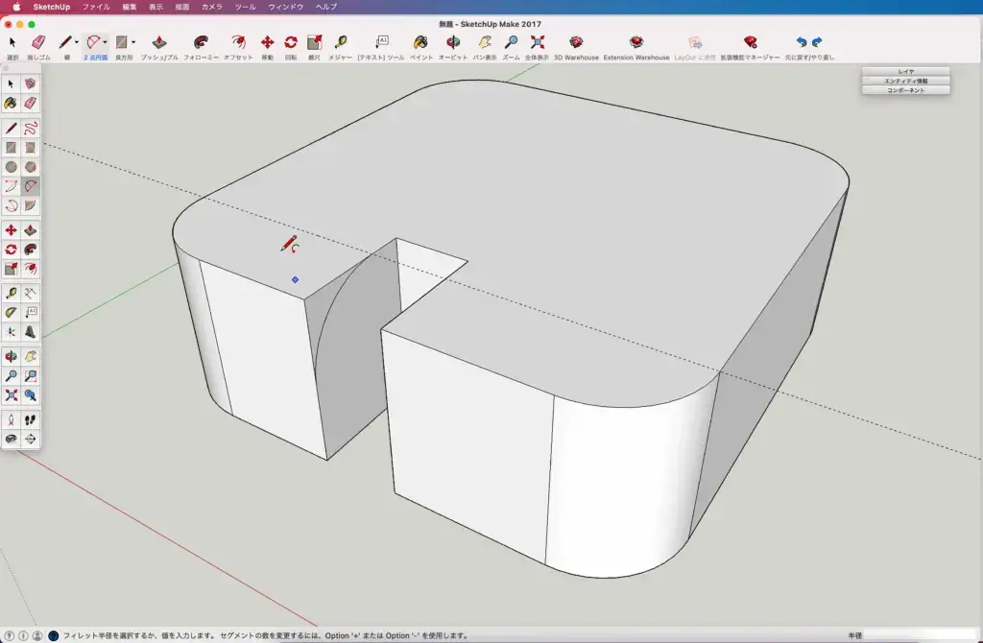Choose the Freehand tool in left palette

click(x=30, y=129)
